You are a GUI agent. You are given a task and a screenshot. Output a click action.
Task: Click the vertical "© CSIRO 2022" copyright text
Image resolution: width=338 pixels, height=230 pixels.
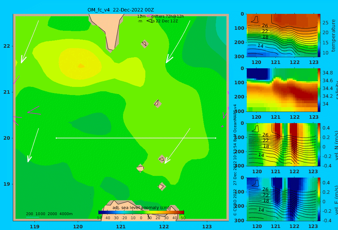pos(235,202)
